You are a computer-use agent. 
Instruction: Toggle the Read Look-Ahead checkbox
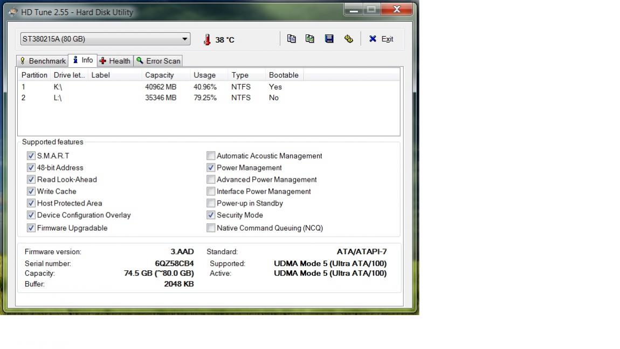tap(31, 180)
